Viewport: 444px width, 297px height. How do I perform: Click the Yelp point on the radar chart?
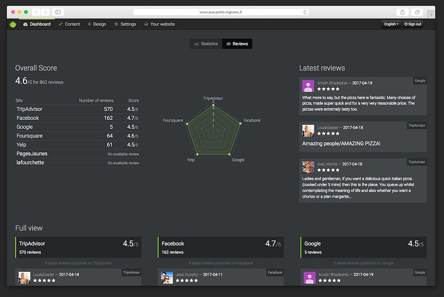point(197,154)
